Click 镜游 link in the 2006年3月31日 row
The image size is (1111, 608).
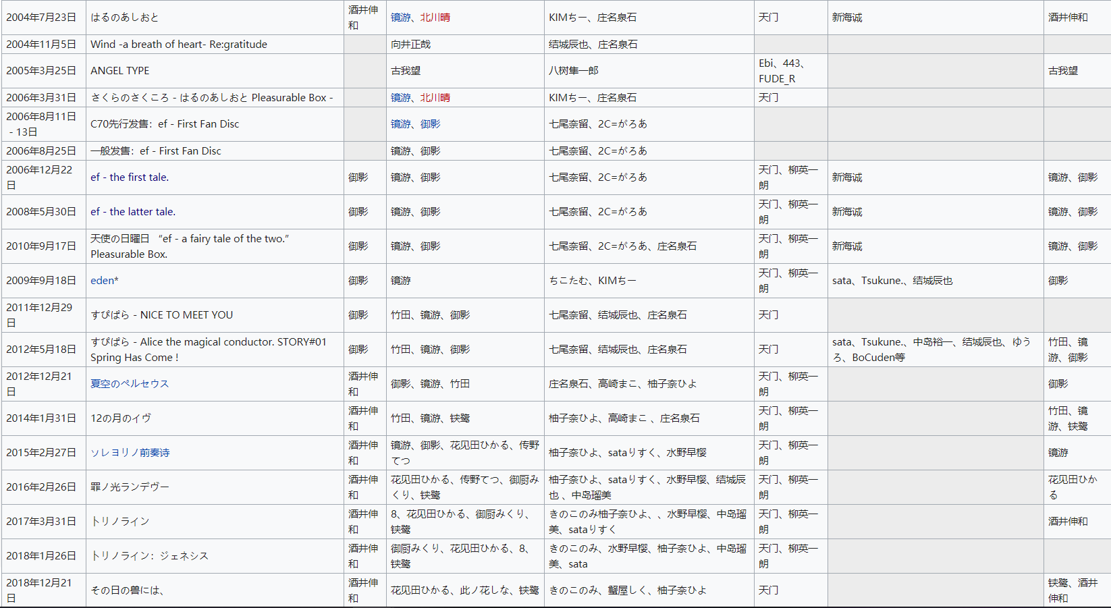400,98
